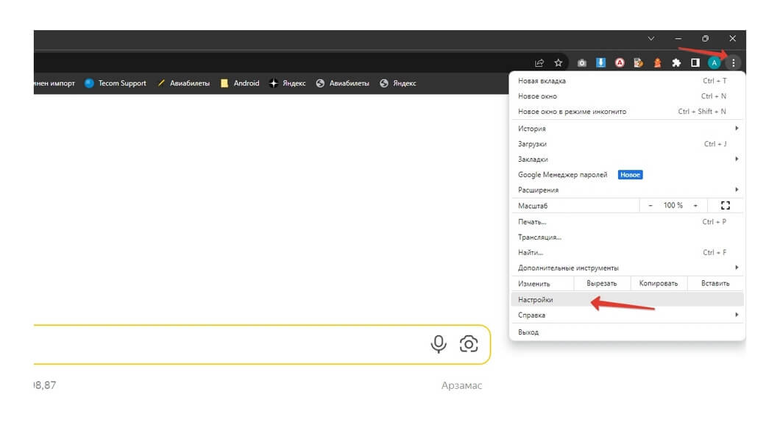Click the camera extension icon in toolbar
This screenshot has height=422, width=780.
[x=581, y=63]
